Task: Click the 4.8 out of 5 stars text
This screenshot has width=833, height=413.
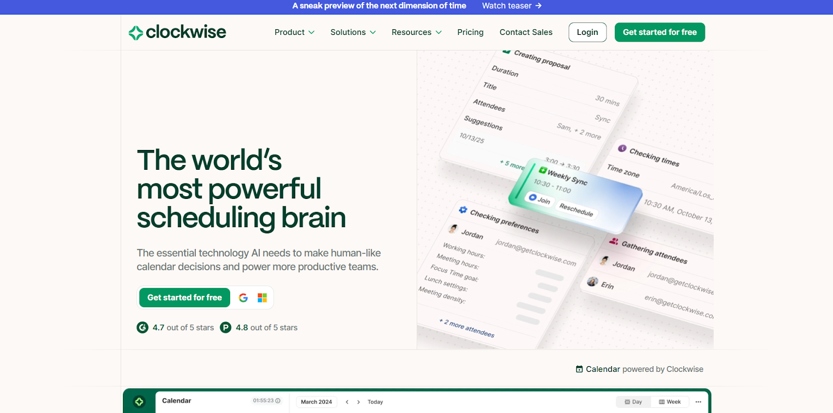Action: [267, 328]
